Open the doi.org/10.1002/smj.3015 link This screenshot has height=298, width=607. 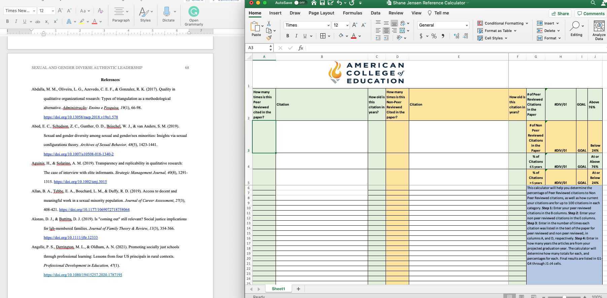[x=80, y=182]
